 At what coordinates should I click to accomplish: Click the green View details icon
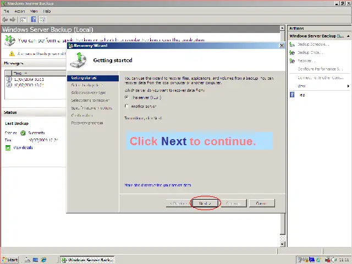8,147
